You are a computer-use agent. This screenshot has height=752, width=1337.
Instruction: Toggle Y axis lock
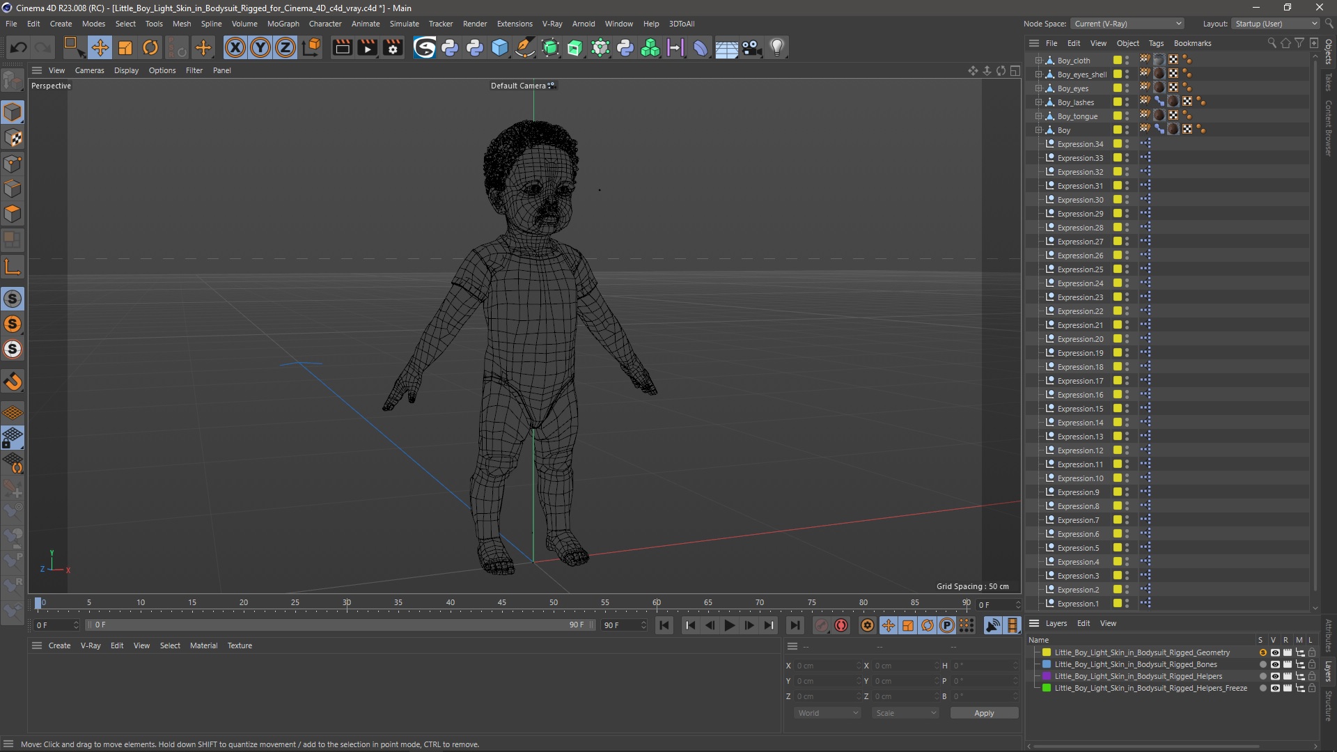tap(260, 47)
